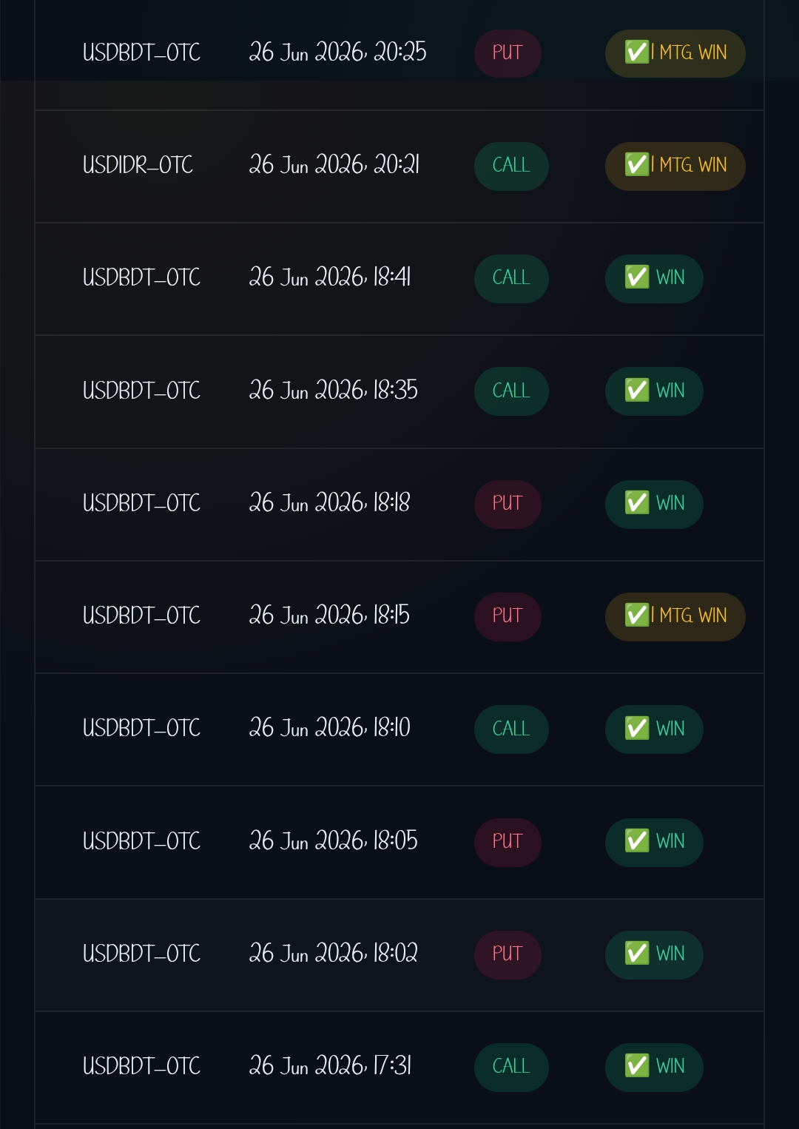Click checkmark icon in 18:10 WIN badge
Image resolution: width=799 pixels, height=1129 pixels.
(x=637, y=729)
